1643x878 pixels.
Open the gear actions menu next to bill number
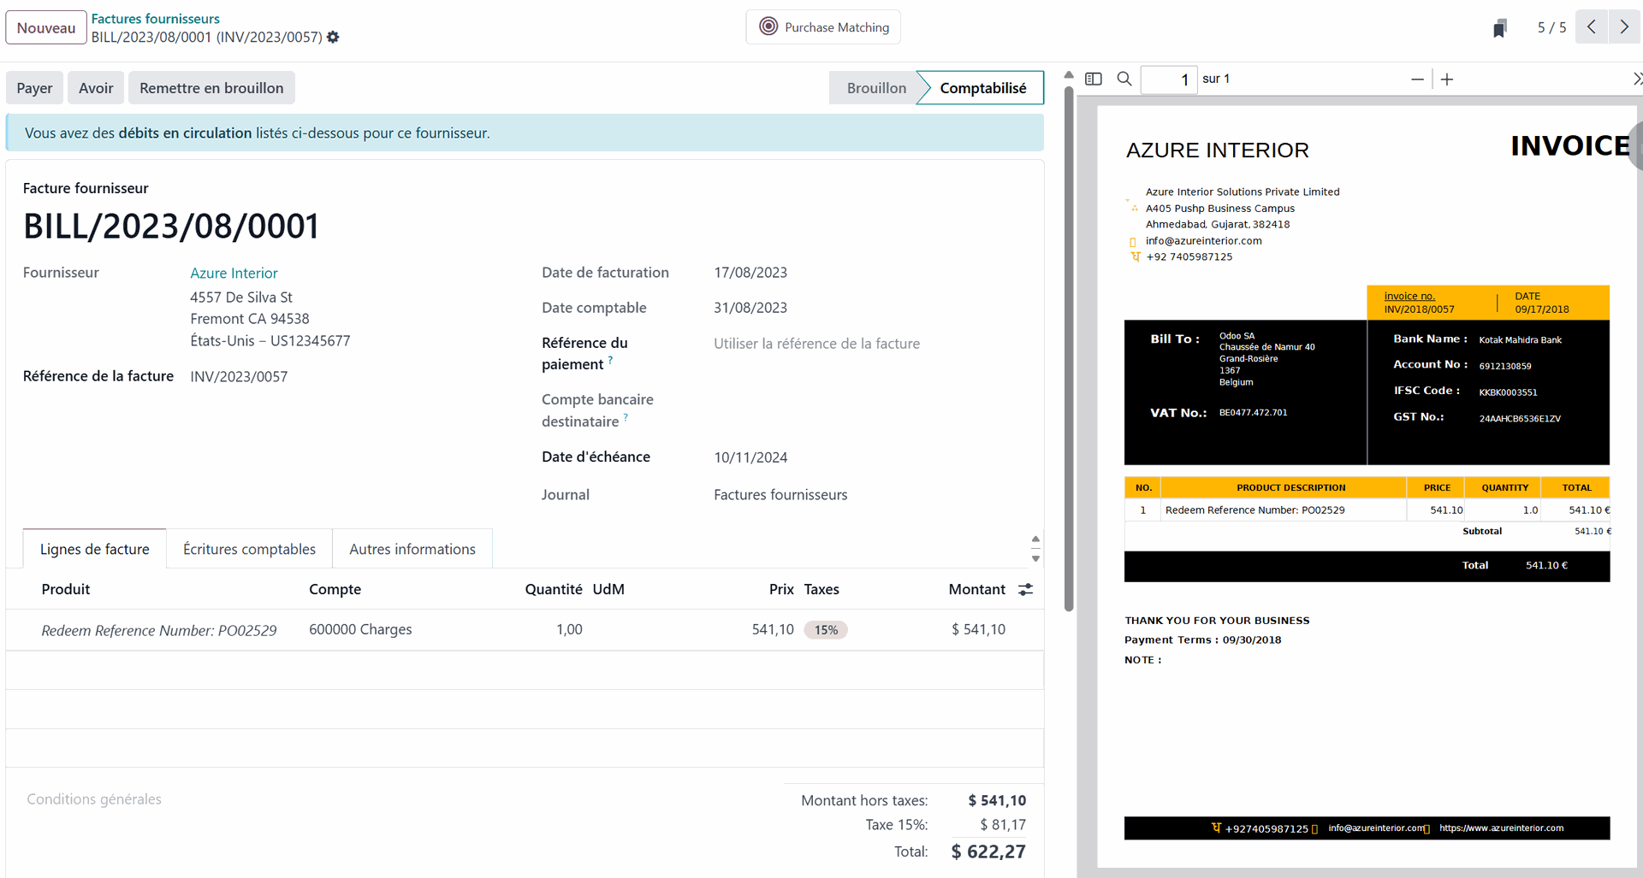(333, 37)
